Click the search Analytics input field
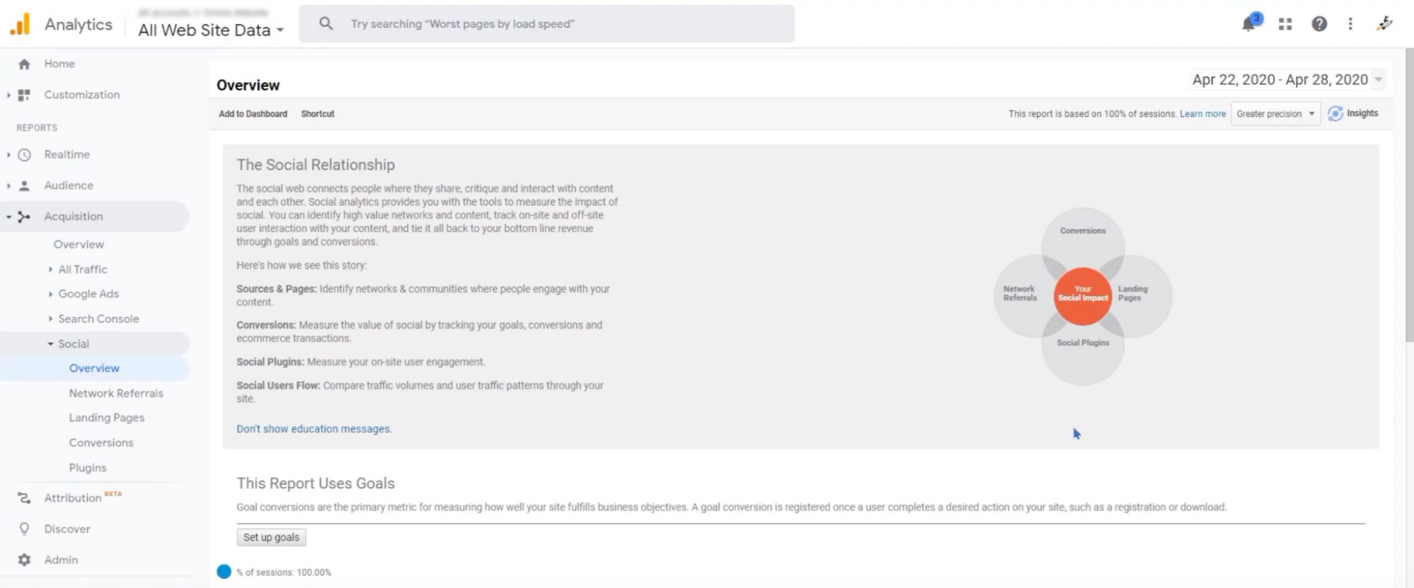1414x588 pixels. [547, 24]
